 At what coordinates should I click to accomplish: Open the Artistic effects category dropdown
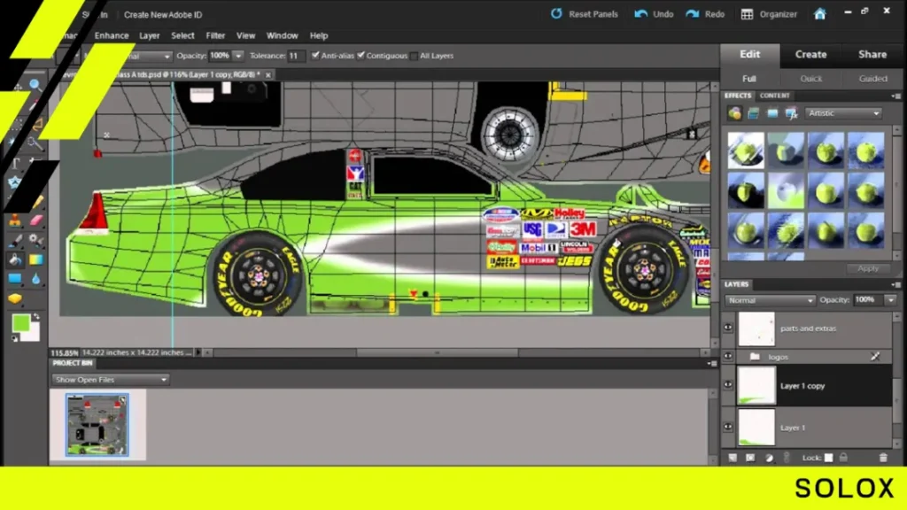pyautogui.click(x=843, y=113)
